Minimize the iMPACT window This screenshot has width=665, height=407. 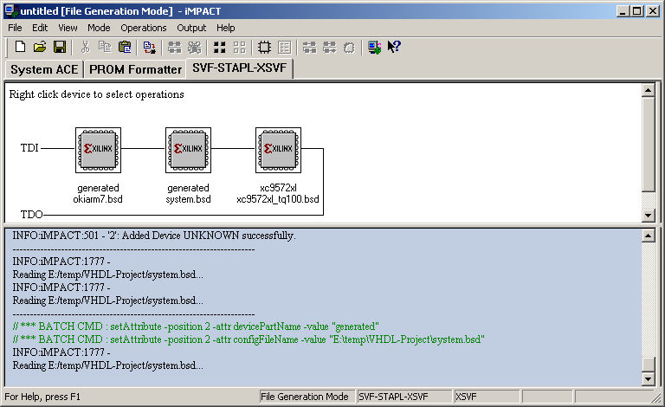tap(623, 11)
